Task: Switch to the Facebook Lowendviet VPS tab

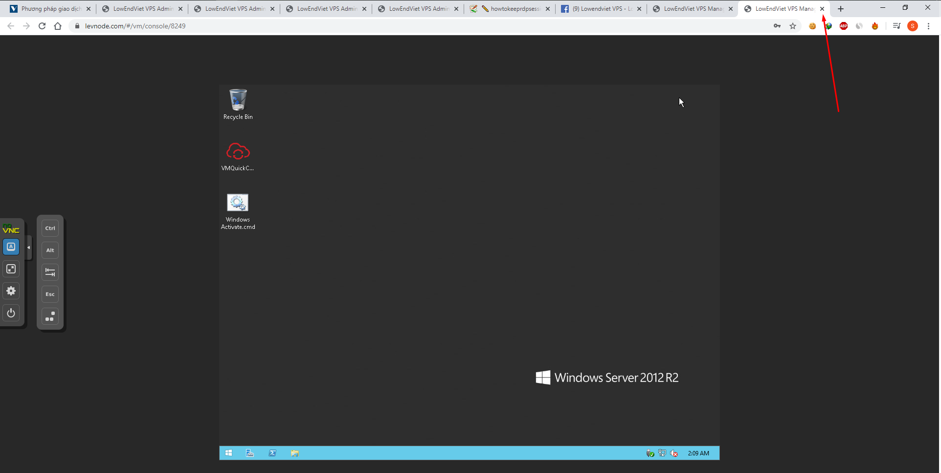Action: [x=601, y=9]
